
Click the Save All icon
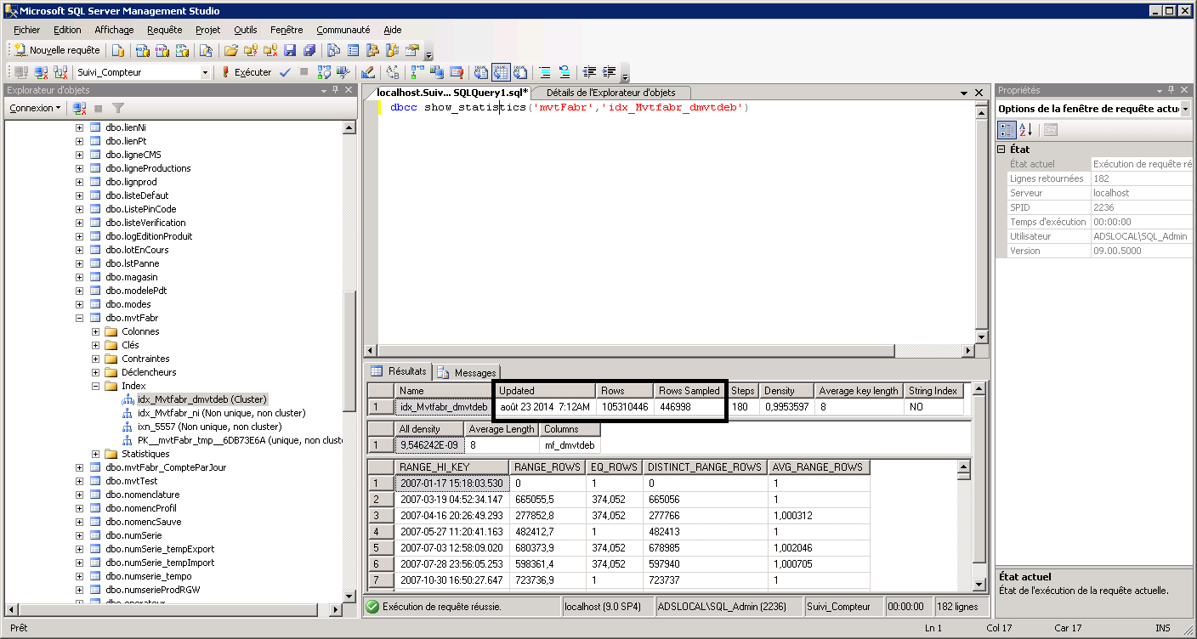pos(309,50)
